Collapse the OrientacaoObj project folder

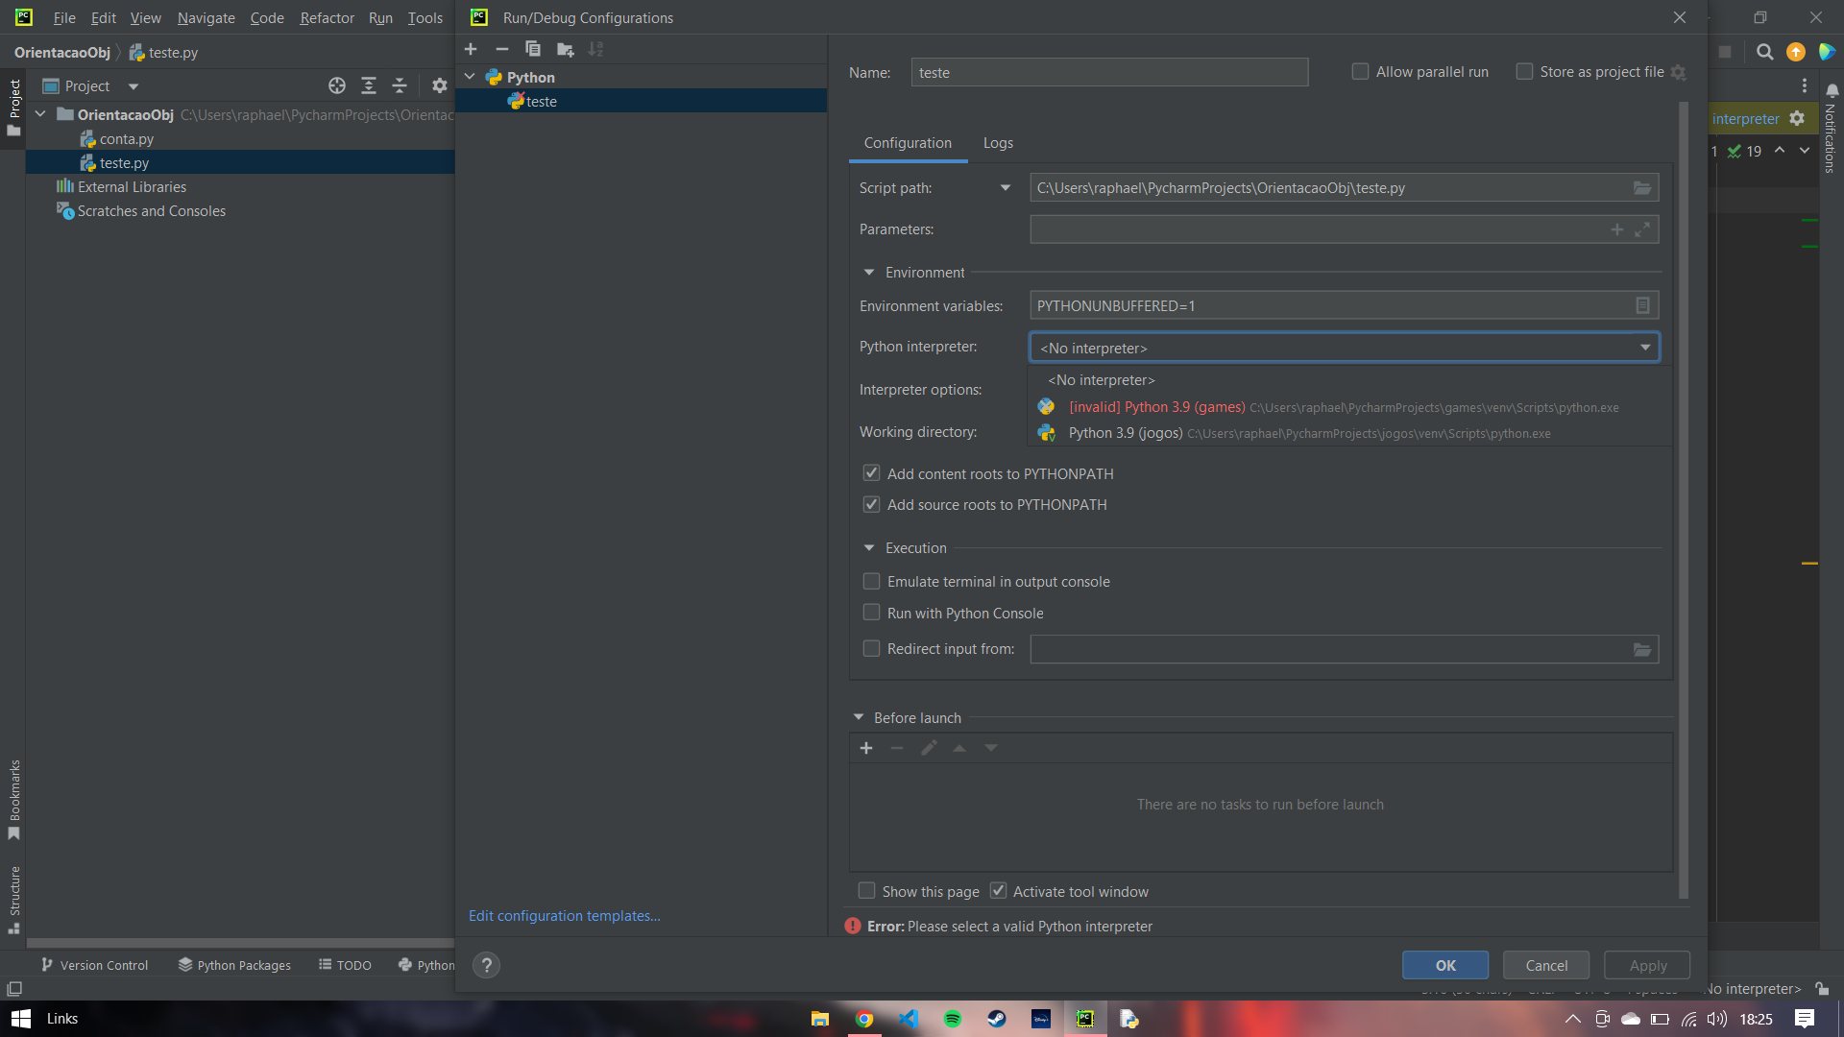(40, 114)
